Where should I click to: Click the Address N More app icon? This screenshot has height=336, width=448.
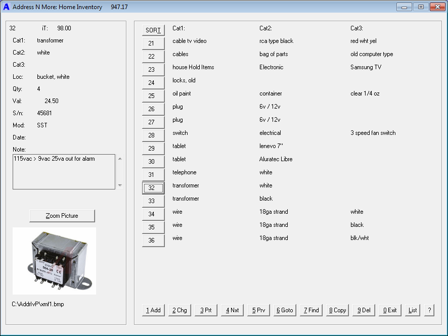click(x=6, y=7)
